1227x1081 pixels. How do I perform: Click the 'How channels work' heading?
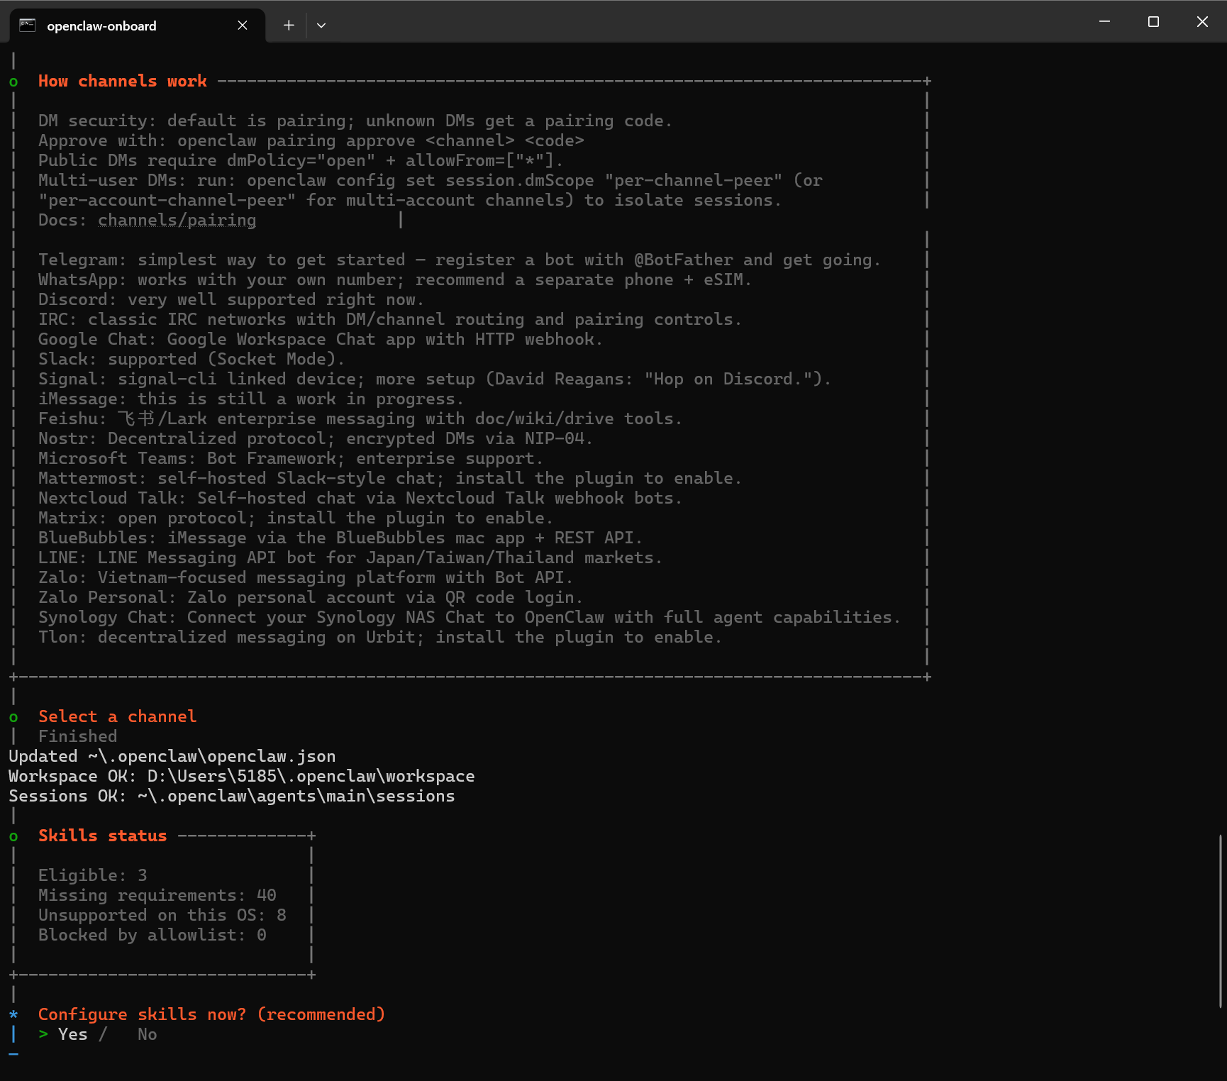tap(123, 81)
